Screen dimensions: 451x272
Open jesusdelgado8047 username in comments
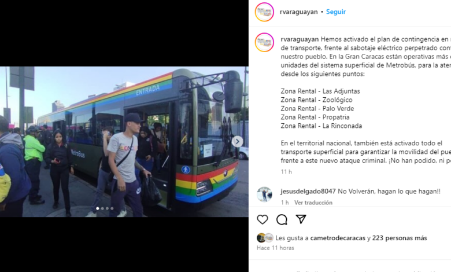pos(308,192)
